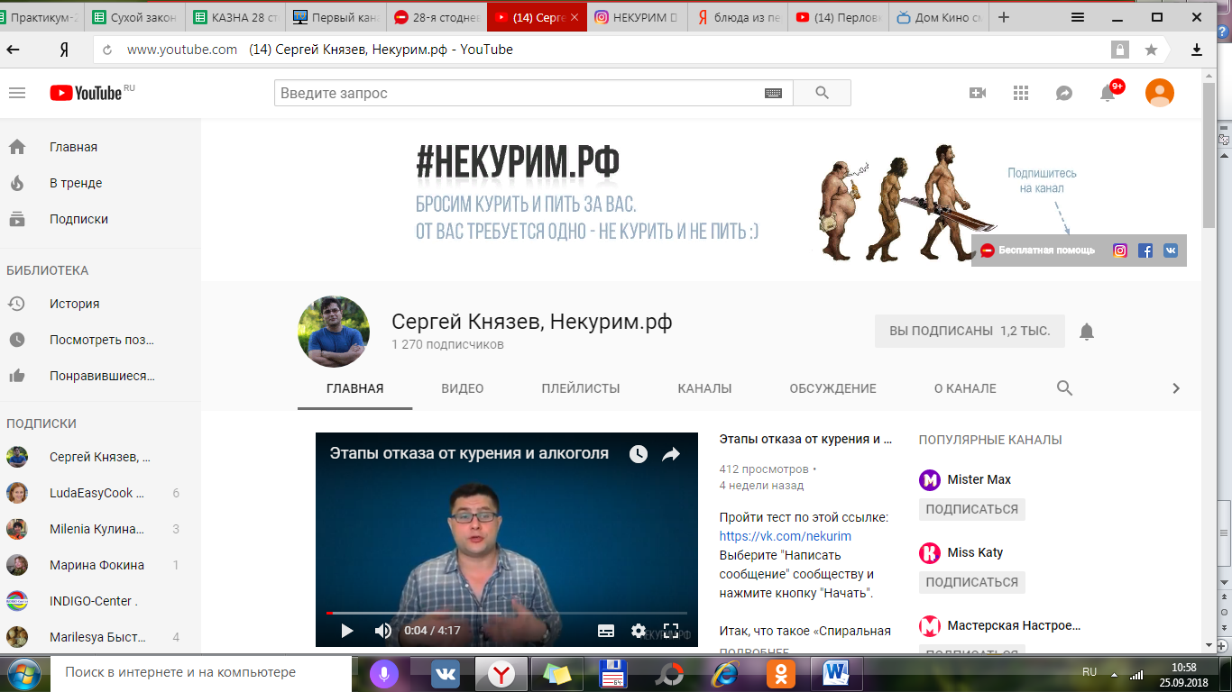
Task: Toggle video subtitles button
Action: click(x=606, y=631)
